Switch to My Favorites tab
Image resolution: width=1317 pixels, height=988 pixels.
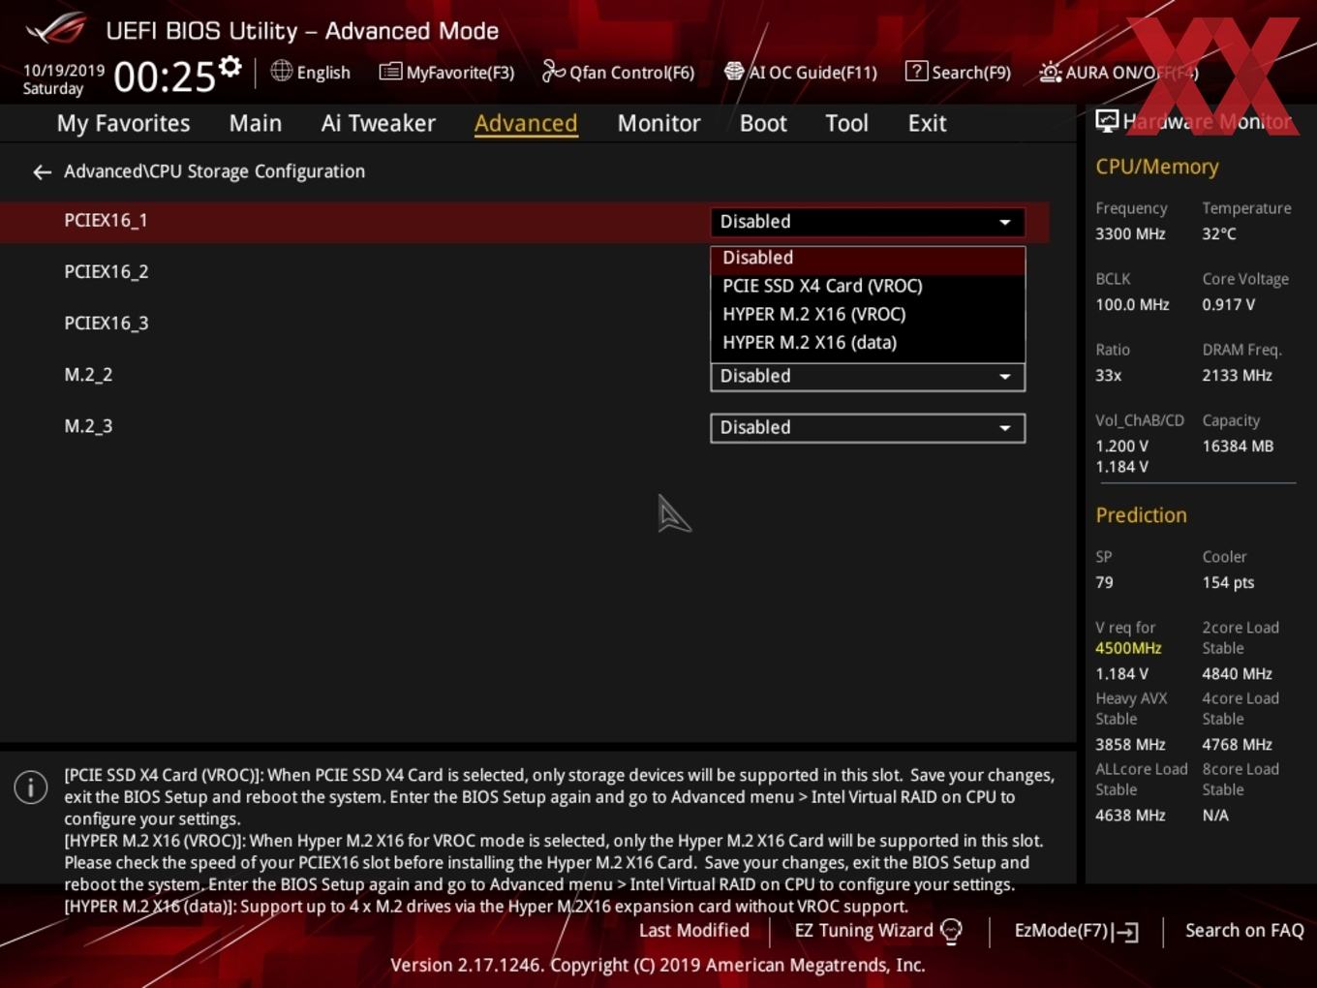point(123,123)
